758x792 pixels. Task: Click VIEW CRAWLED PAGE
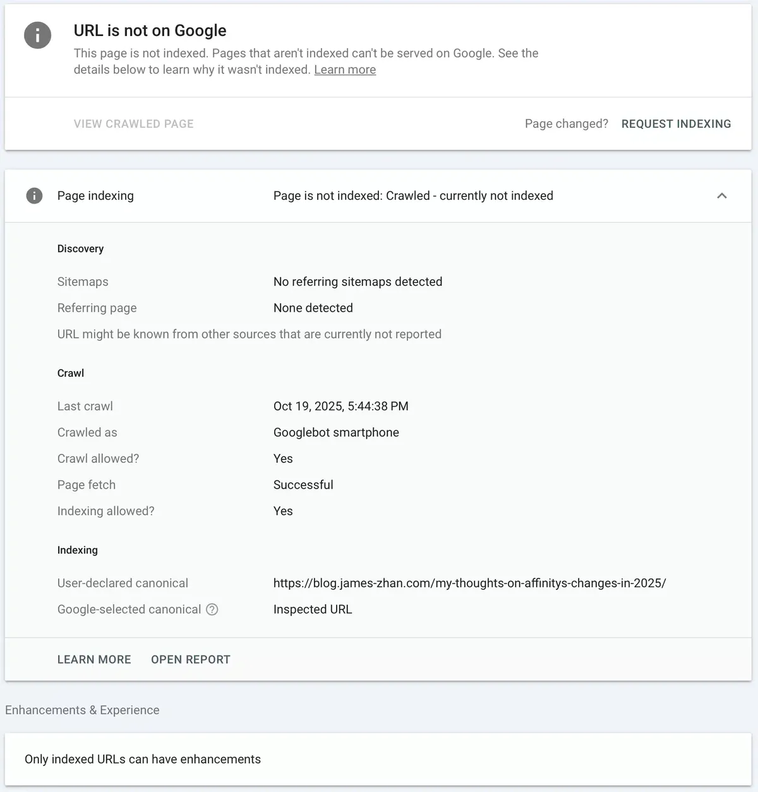coord(134,124)
